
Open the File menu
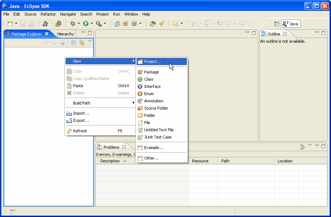(x=6, y=14)
